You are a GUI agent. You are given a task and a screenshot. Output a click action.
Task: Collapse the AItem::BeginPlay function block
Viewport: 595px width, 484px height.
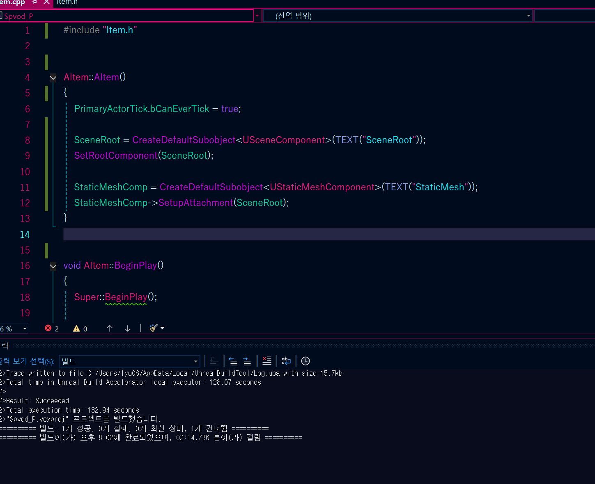[x=53, y=266]
